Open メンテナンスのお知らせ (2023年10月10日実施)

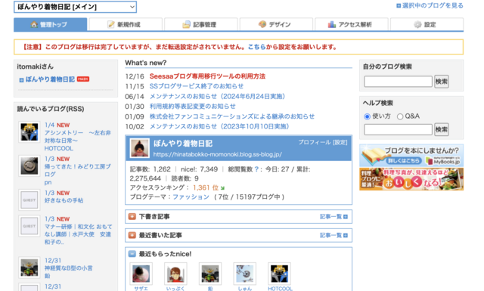[x=219, y=126]
